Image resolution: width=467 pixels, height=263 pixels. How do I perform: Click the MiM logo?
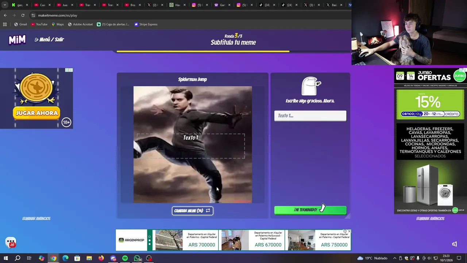coord(17,39)
